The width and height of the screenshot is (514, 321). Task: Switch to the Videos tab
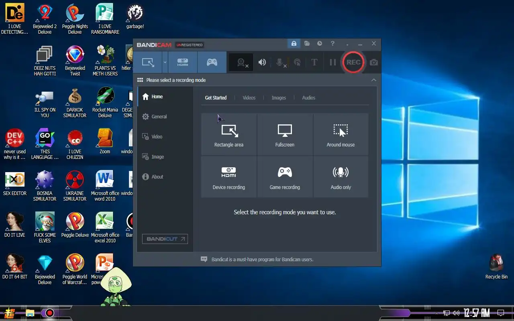coord(249,98)
